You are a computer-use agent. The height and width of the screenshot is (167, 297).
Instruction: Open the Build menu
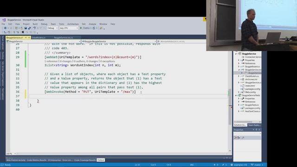click(x=35, y=24)
